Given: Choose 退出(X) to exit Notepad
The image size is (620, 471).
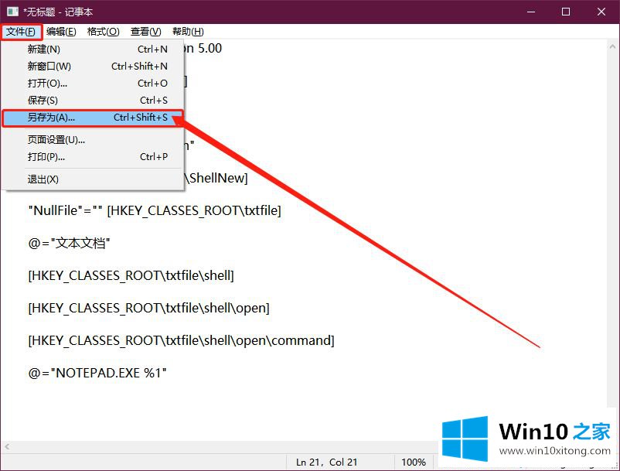Looking at the screenshot, I should click(x=93, y=179).
